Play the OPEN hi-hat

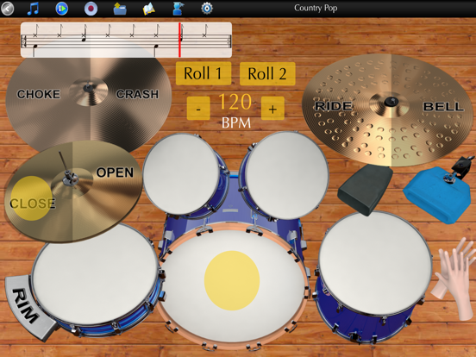click(115, 172)
